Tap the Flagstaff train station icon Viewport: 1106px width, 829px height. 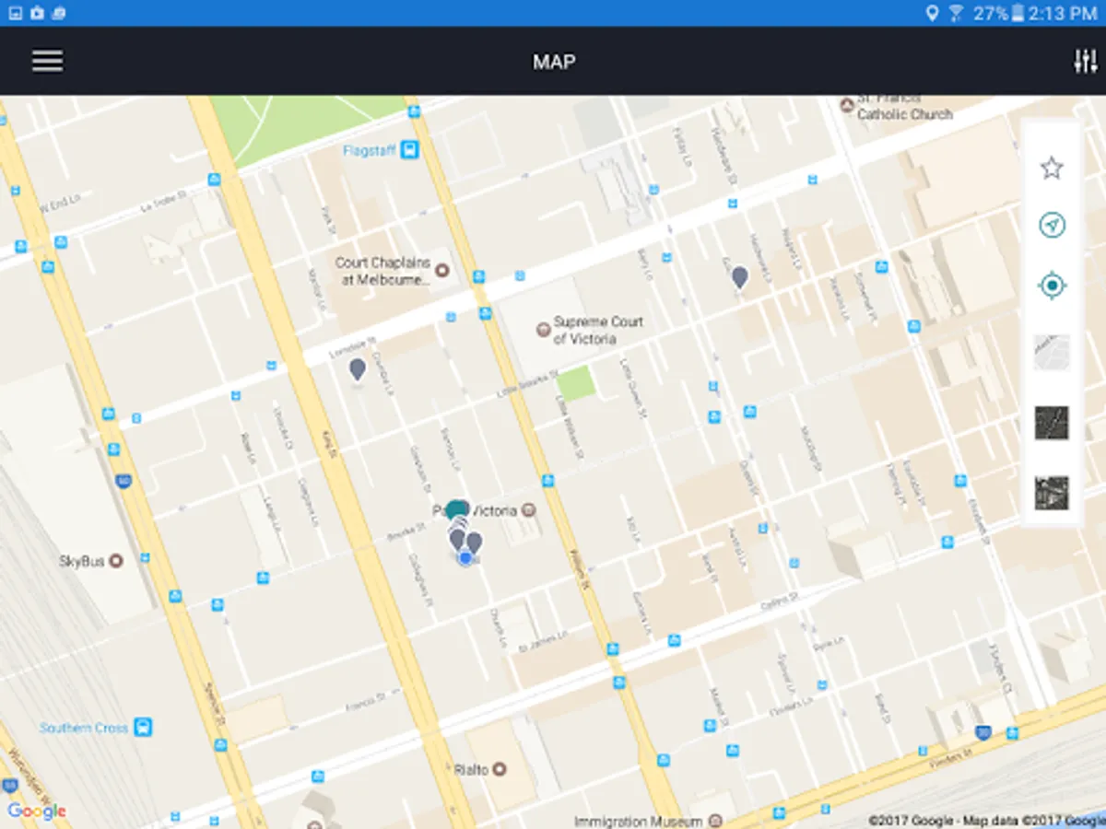[x=409, y=150]
